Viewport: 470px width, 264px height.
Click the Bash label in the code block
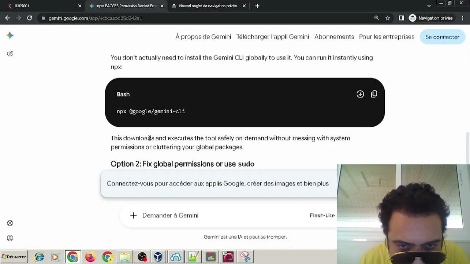click(123, 94)
